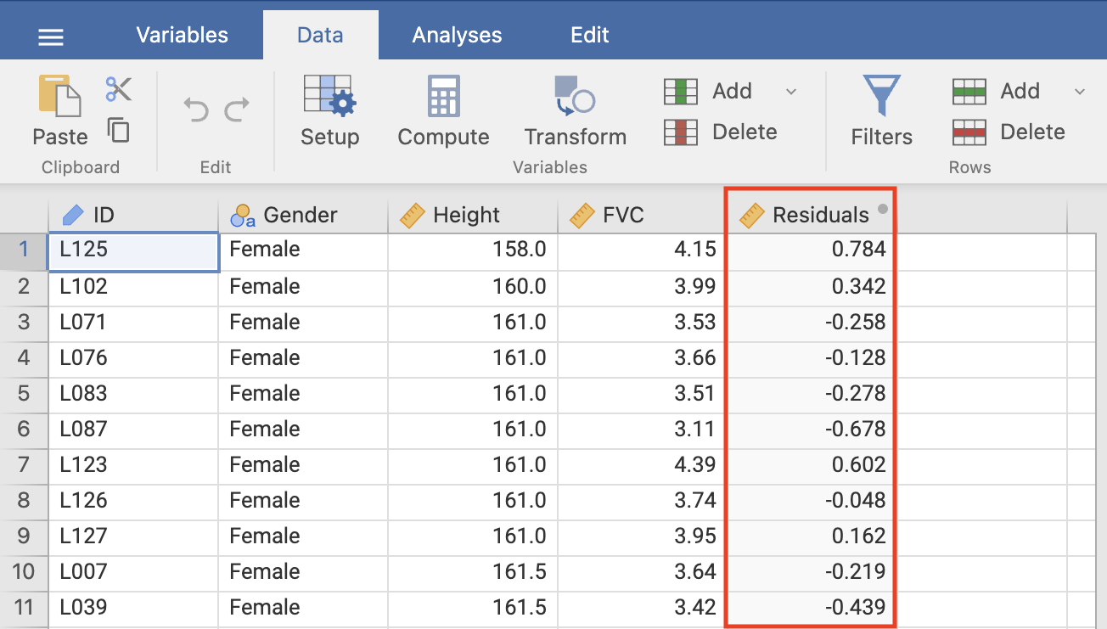
Task: Open Transform variable tool
Action: click(x=575, y=110)
